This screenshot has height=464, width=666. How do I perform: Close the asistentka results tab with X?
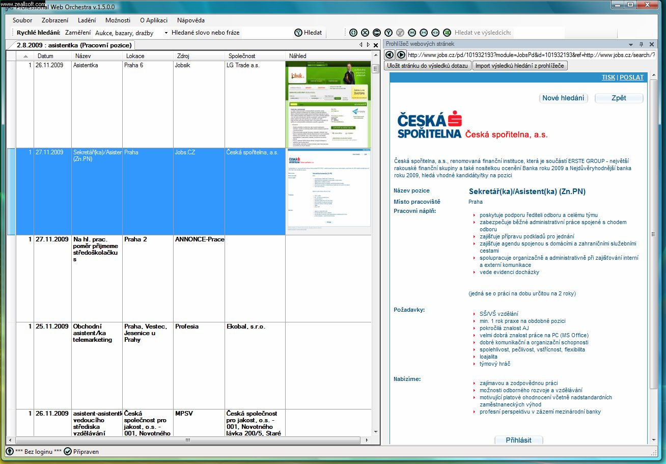(376, 45)
